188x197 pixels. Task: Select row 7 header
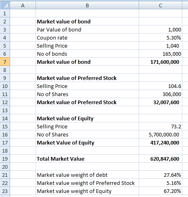[x=5, y=62]
